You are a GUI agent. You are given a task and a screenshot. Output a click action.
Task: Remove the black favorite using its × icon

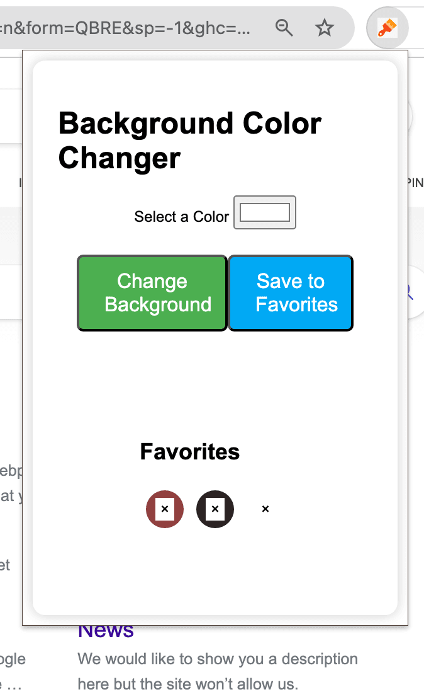[215, 509]
